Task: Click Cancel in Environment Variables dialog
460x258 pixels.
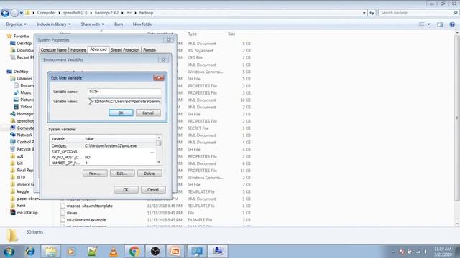Action: pyautogui.click(x=153, y=190)
